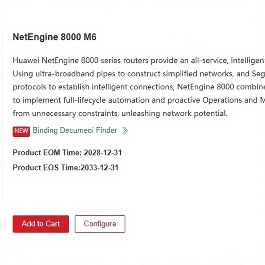Click the red NEW badge
Viewport: 265px width, 265px height.
click(x=21, y=131)
